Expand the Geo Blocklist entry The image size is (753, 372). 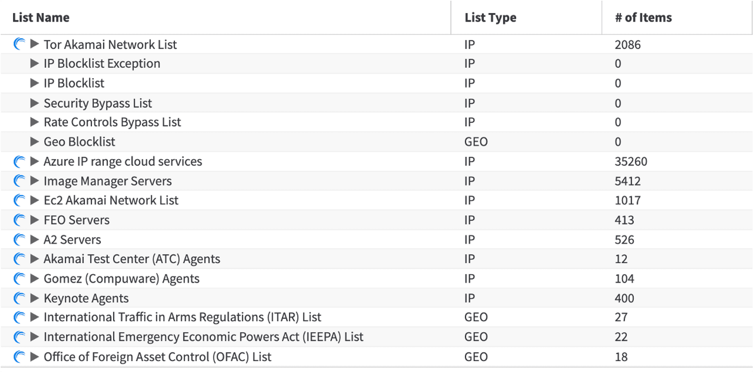[35, 142]
